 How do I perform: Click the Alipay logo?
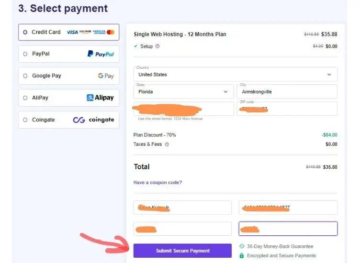coord(100,98)
